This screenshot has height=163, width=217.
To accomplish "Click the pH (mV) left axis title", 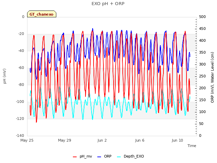I will tap(5, 76).
